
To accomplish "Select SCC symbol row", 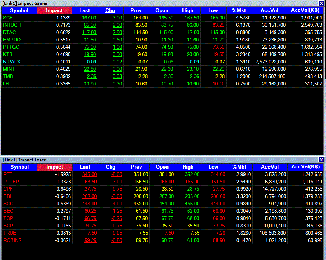I will [x=8, y=204].
